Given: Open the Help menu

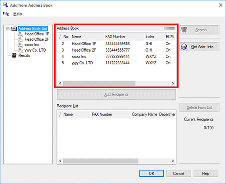Looking at the screenshot, I should point(18,14).
